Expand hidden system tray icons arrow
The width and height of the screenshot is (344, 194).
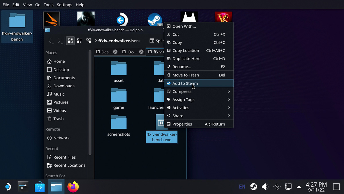[x=299, y=187]
